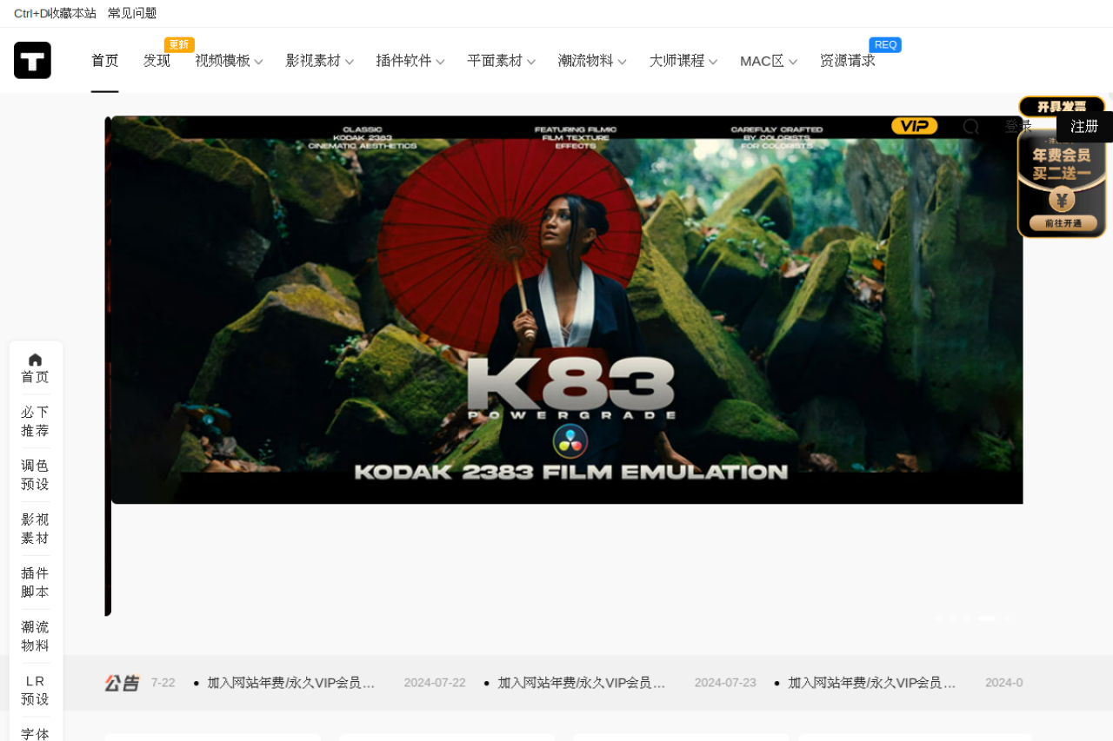Screen dimensions: 1113x741
Task: Expand the MAC区 dropdown menu
Action: pyautogui.click(x=769, y=61)
